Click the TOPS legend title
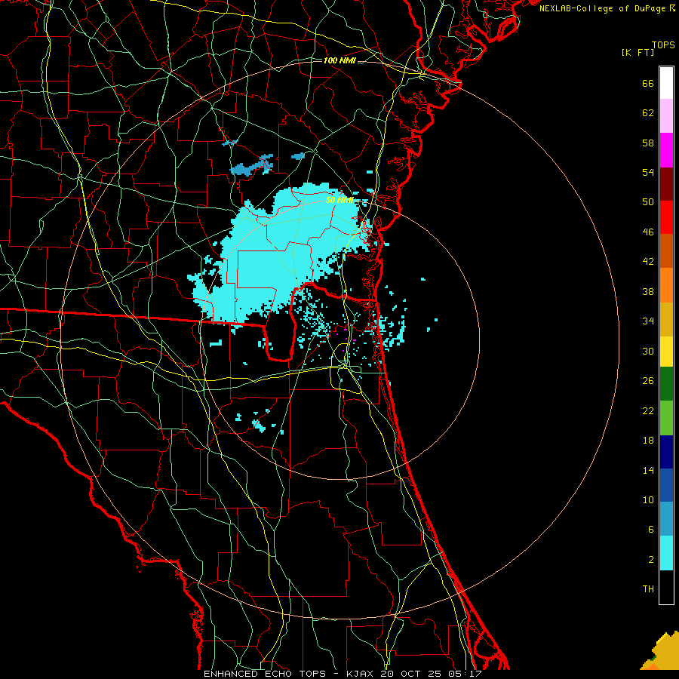The width and height of the screenshot is (679, 679). tap(663, 45)
